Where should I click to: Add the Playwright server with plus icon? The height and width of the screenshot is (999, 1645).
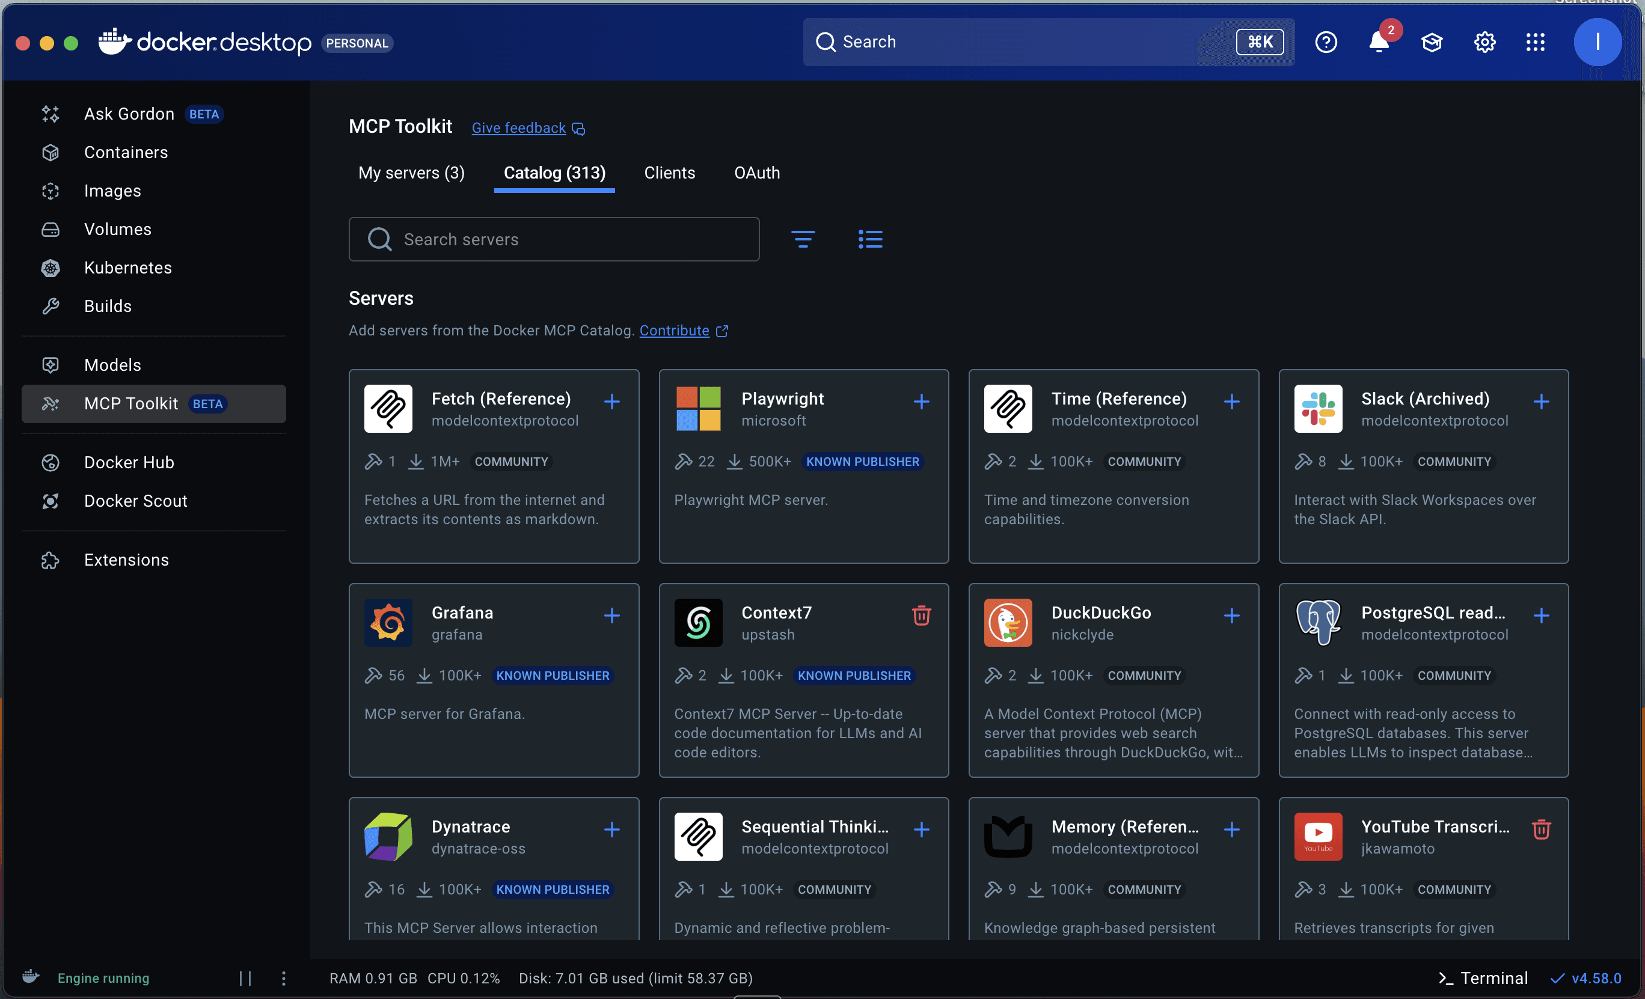click(921, 402)
